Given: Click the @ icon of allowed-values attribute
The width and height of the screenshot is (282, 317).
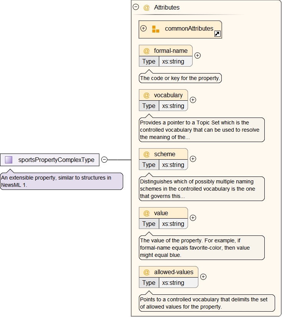Looking at the screenshot, I should [x=147, y=272].
